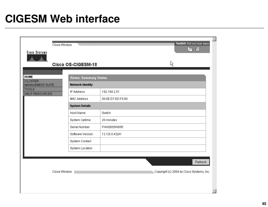Image resolution: width=268 pixels, height=207 pixels.
Task: Click the top Close Window link
Action: (x=62, y=45)
